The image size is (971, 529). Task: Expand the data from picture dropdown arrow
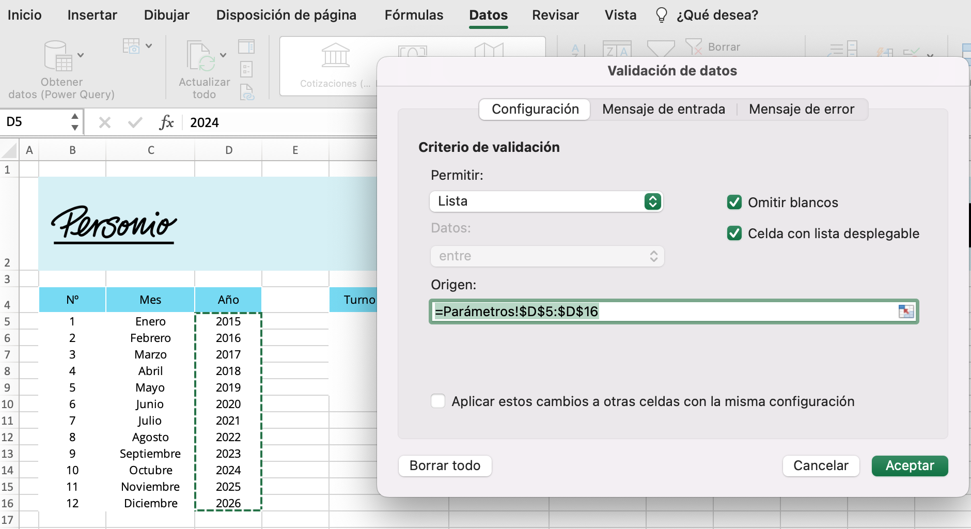pyautogui.click(x=149, y=46)
